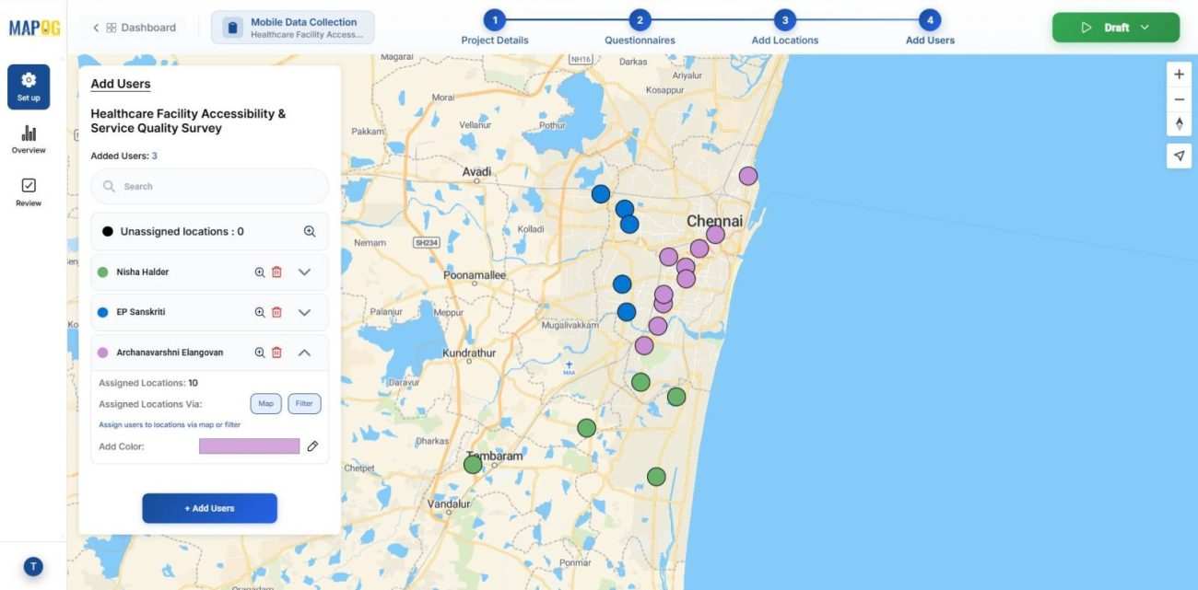This screenshot has width=1198, height=590.
Task: Go to the Add Locations step
Action: coord(786,29)
